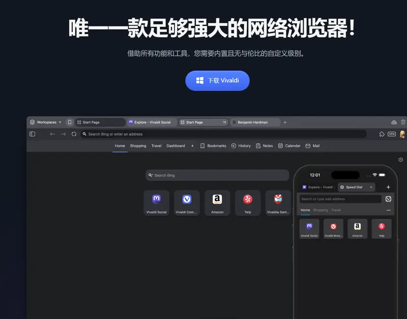Open start page settings gear icon
407x319 pixels.
tap(400, 160)
